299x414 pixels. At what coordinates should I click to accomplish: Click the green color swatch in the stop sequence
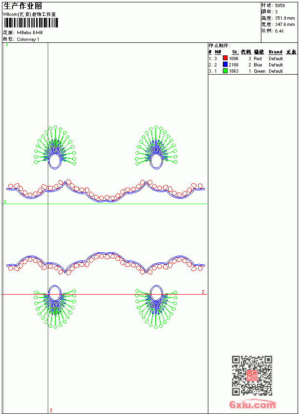coord(225,71)
